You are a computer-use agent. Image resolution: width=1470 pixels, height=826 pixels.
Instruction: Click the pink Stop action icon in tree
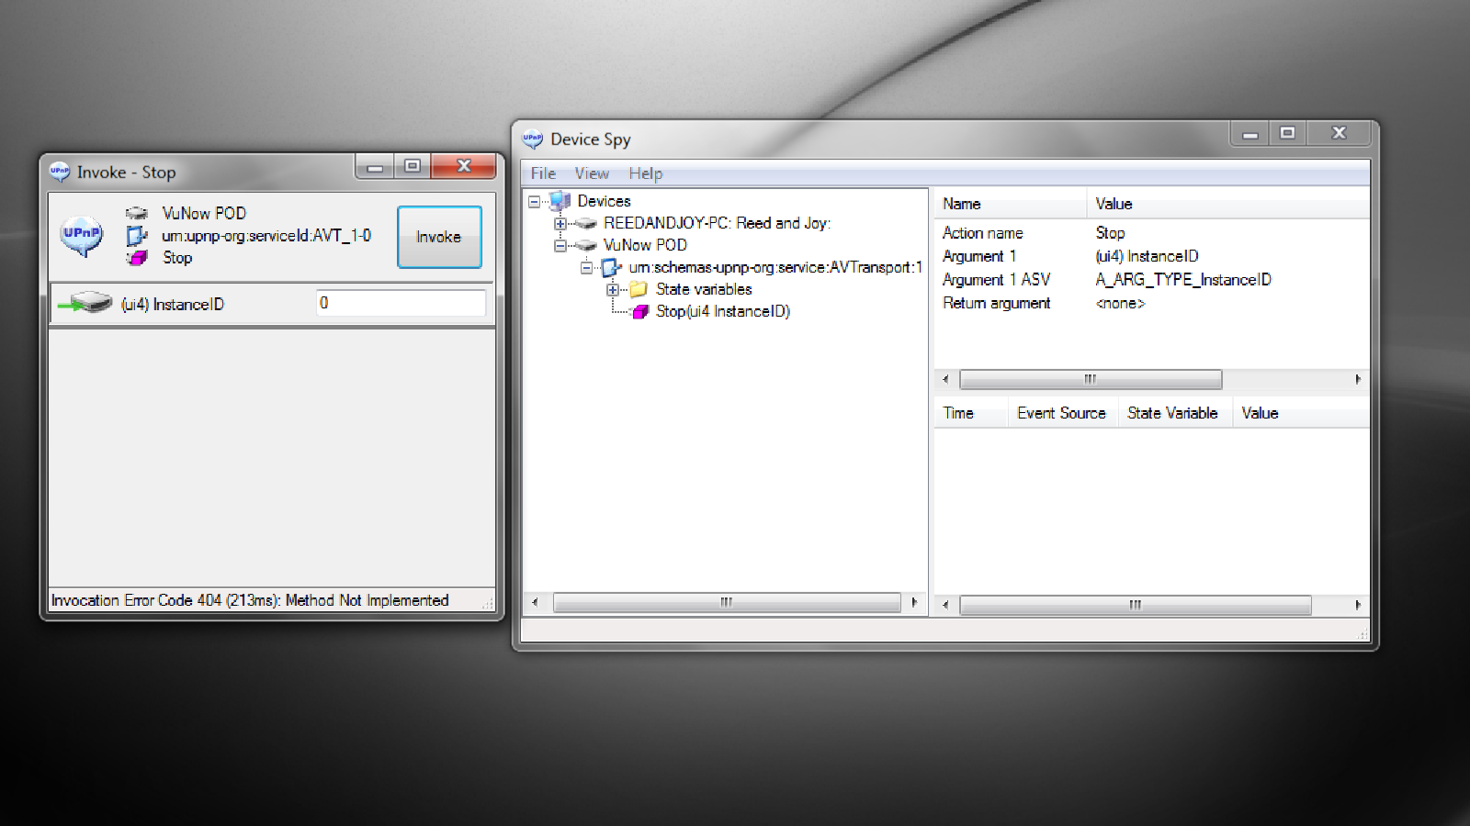(640, 312)
